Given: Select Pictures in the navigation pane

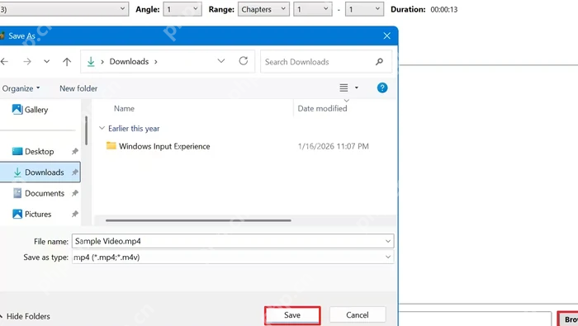Looking at the screenshot, I should (x=32, y=214).
